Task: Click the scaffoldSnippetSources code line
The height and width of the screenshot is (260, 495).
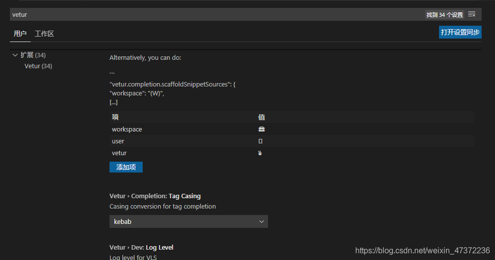Action: [172, 85]
